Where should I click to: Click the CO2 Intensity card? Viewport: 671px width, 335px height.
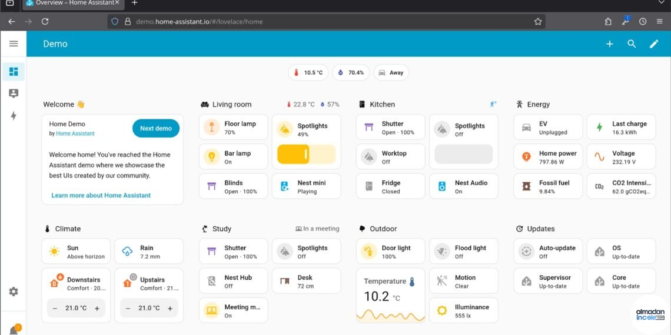coord(622,186)
